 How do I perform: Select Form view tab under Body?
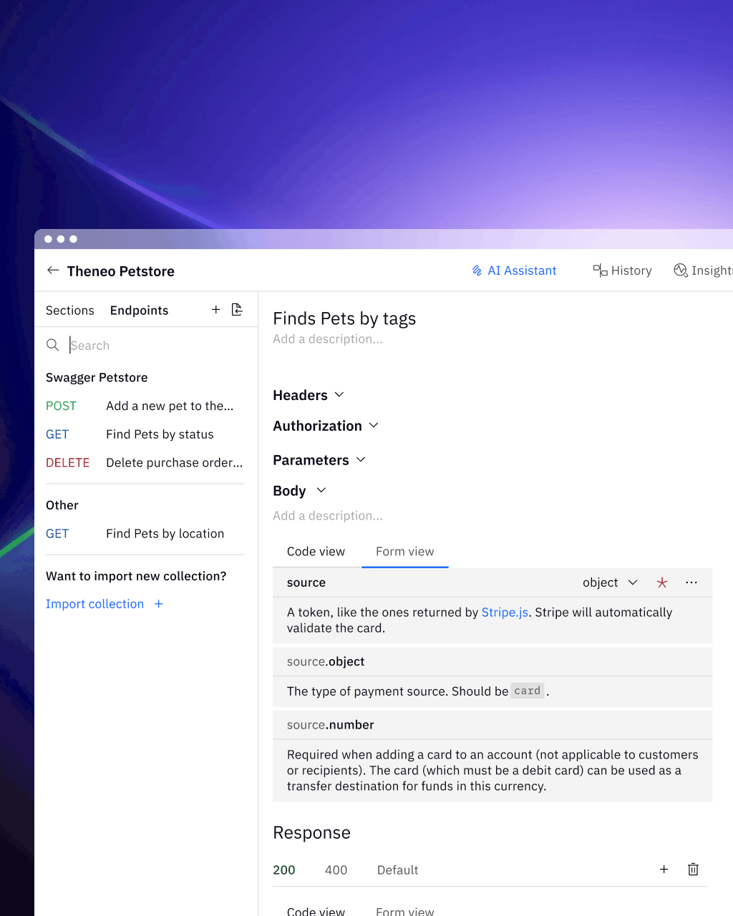pos(405,552)
